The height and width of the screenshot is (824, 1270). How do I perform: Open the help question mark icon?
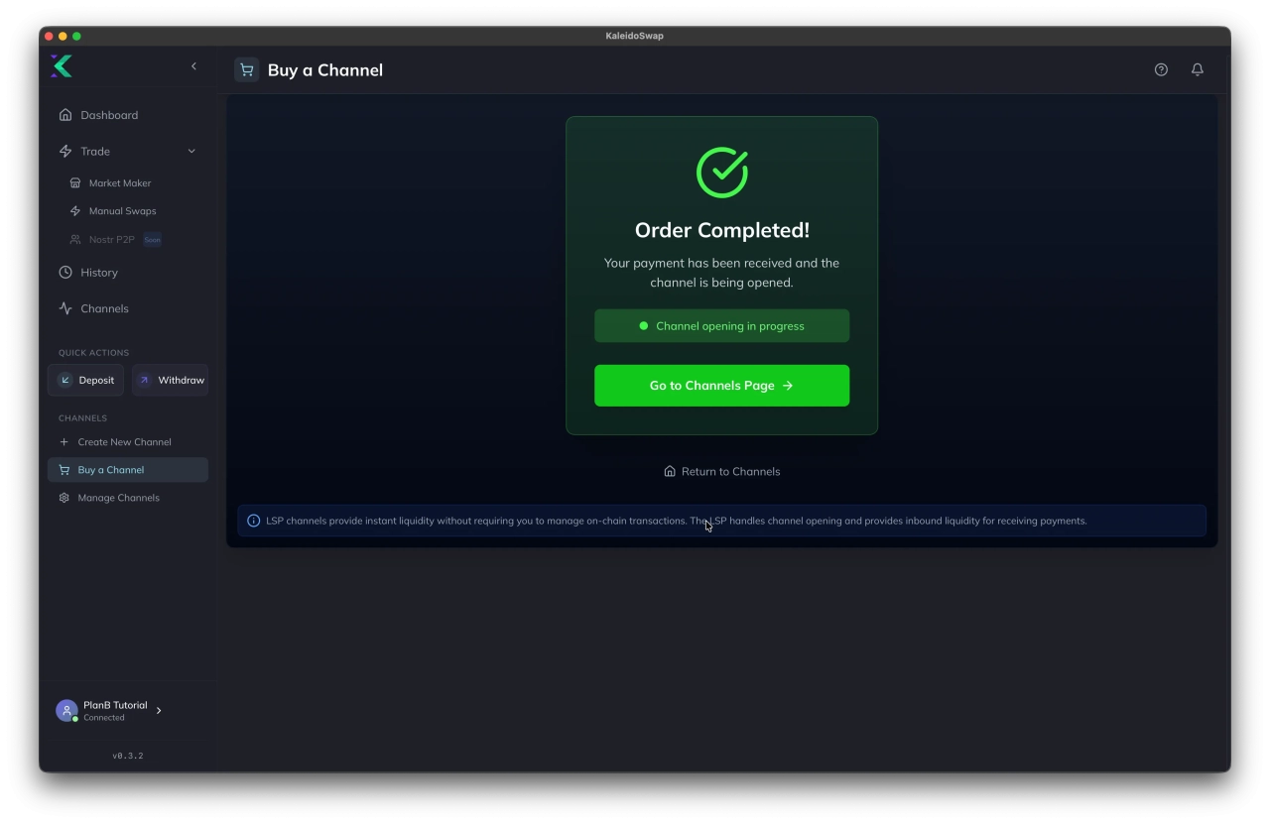pos(1161,69)
